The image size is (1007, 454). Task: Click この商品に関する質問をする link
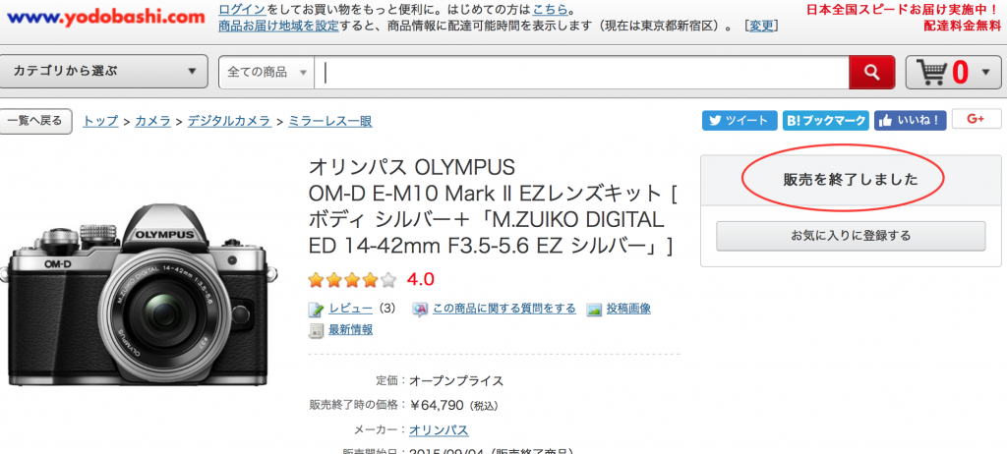tap(504, 309)
